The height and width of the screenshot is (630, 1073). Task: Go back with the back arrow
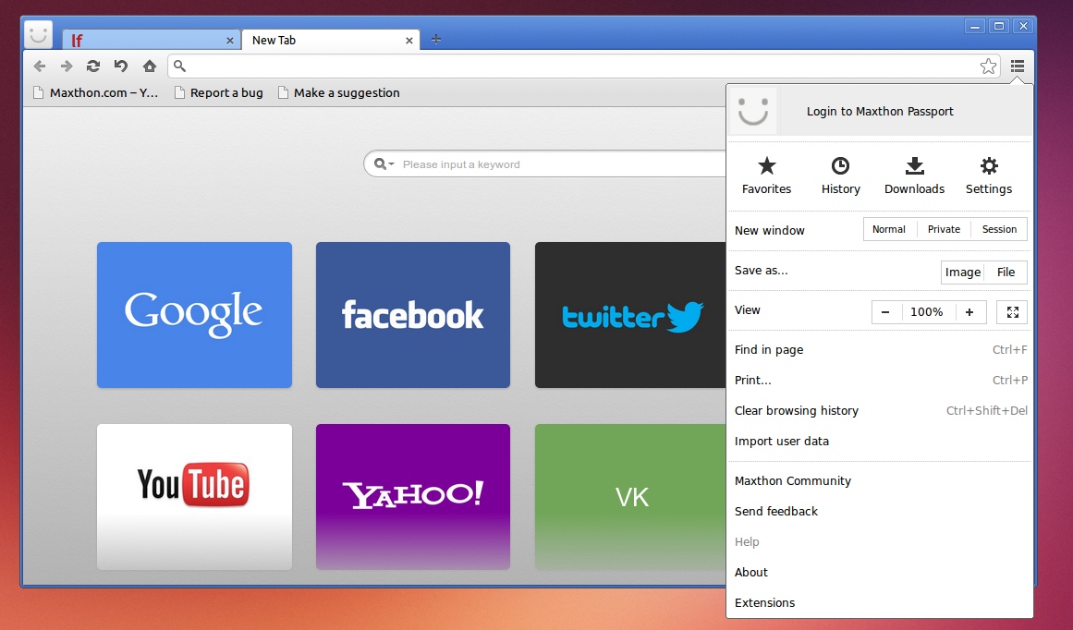pos(40,67)
